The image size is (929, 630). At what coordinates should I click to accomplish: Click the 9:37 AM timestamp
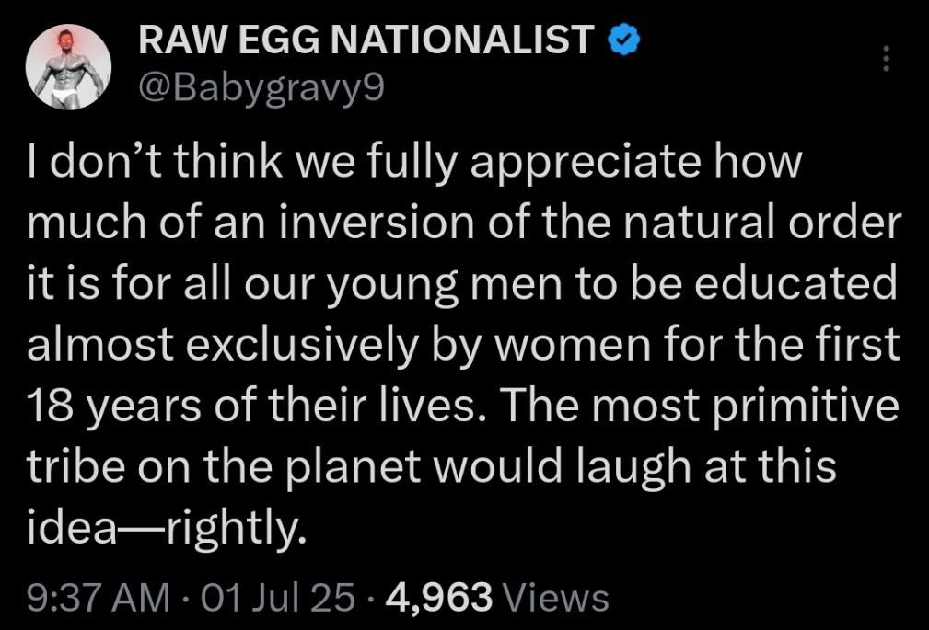coord(98,597)
